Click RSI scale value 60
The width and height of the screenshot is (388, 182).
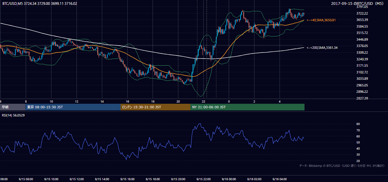point(358,136)
